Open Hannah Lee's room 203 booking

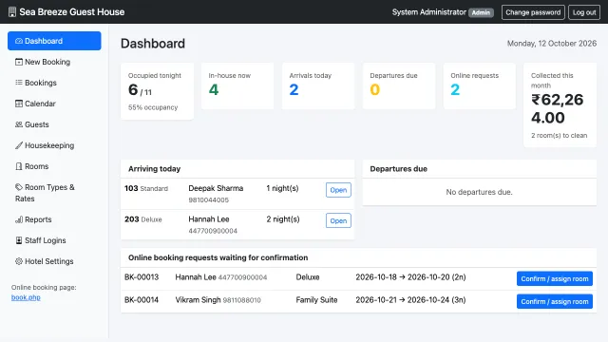point(338,220)
